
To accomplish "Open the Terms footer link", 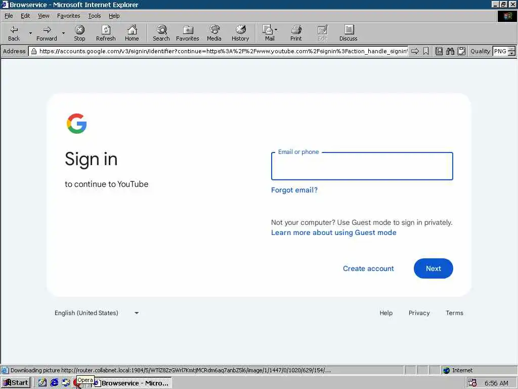I will click(454, 313).
